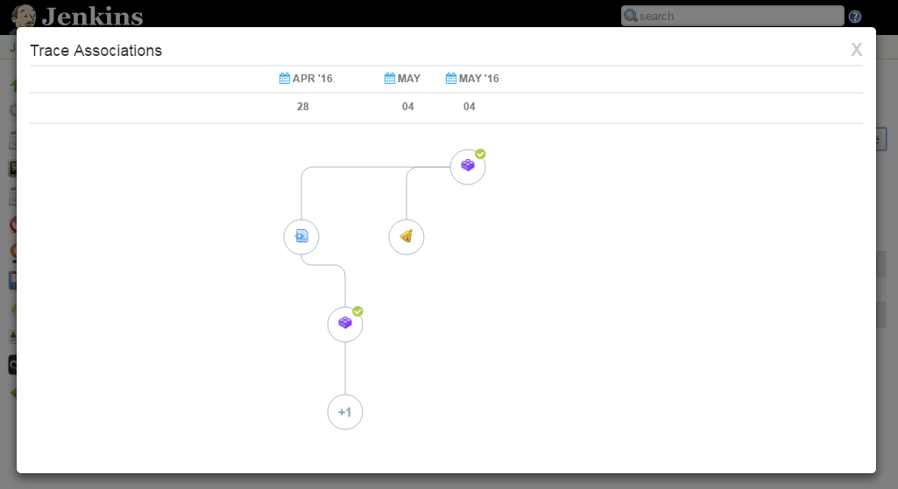Select the date 28 under APR '16

[303, 107]
